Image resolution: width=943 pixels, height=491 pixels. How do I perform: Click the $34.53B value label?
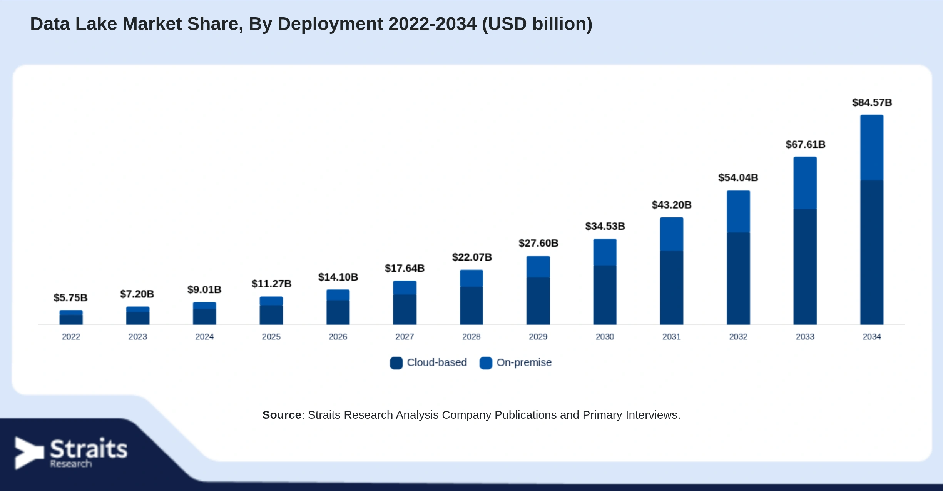tap(605, 226)
